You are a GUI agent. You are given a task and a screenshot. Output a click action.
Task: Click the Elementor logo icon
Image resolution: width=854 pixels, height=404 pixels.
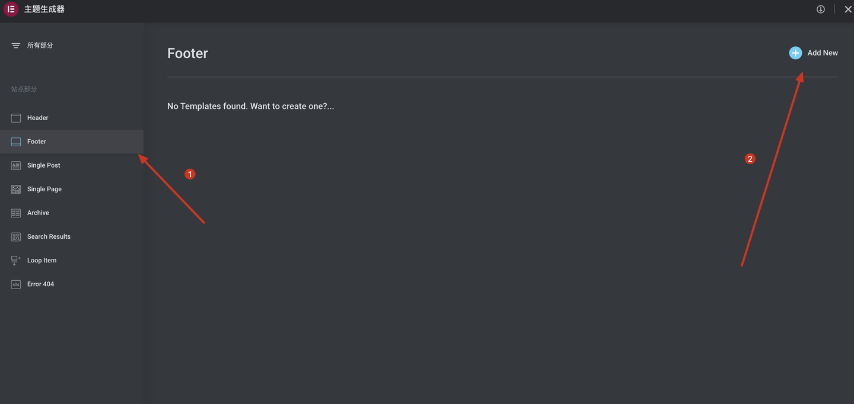(11, 9)
